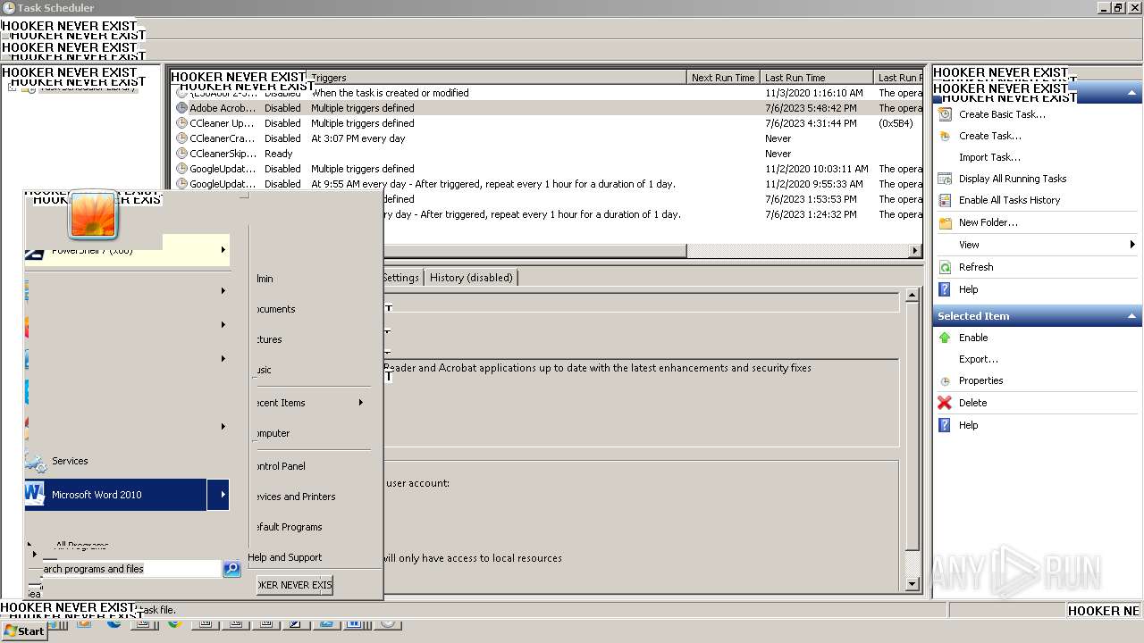Click the '11/2/2020 10:03:11 AM' cell
The height and width of the screenshot is (643, 1144).
coord(817,169)
